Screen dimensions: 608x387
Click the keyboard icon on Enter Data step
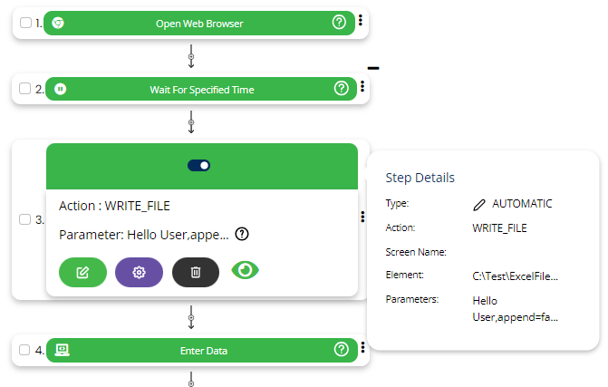63,349
